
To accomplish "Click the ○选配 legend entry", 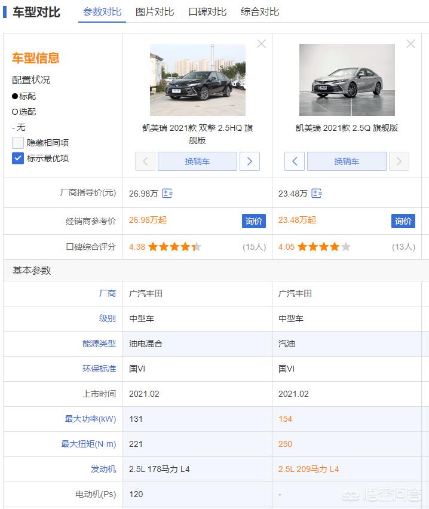I will 24,112.
